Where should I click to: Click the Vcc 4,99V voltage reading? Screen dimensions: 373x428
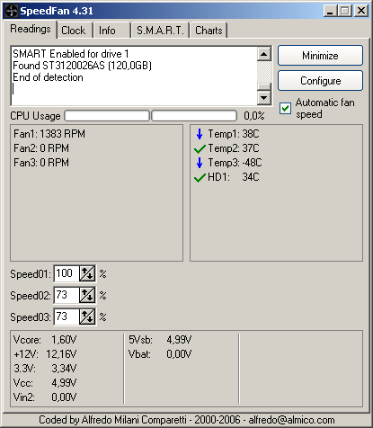tap(45, 383)
